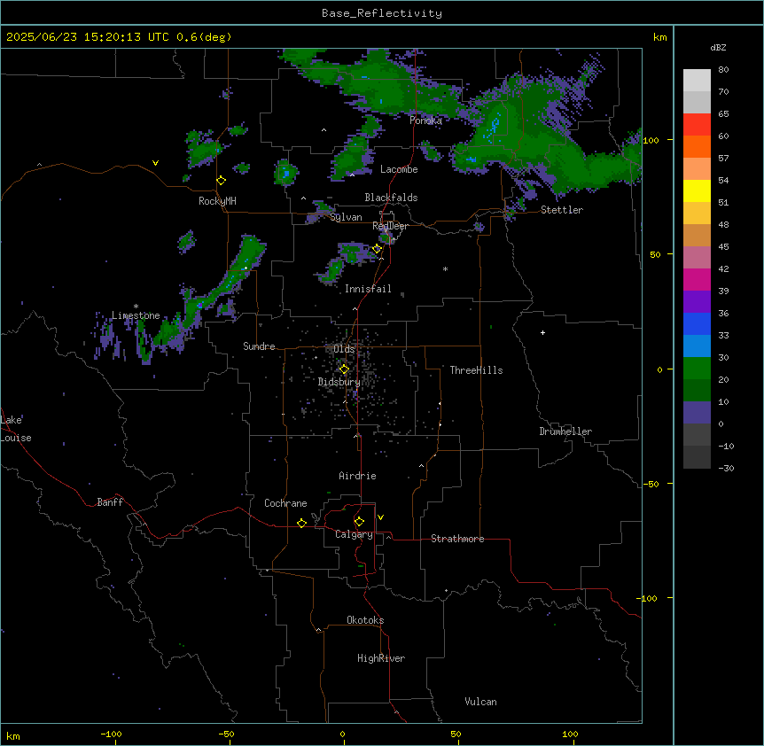Click the asterisk marker above Limestone label

coord(136,307)
